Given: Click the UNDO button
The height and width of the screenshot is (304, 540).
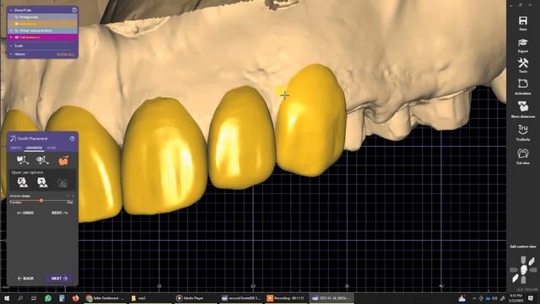Looking at the screenshot, I should click(x=25, y=213).
